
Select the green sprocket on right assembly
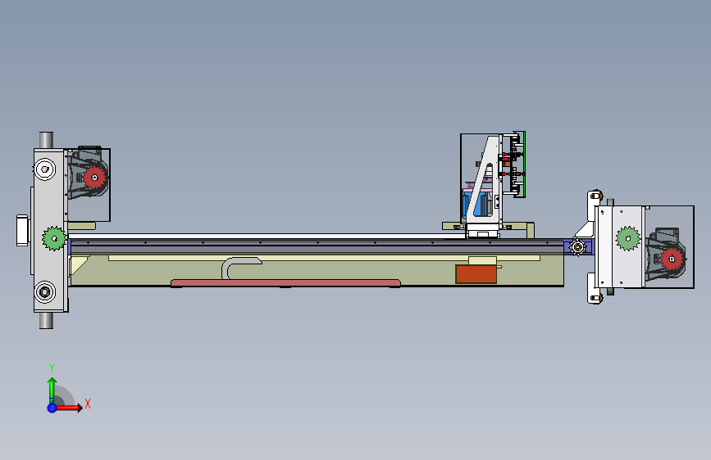tap(628, 239)
